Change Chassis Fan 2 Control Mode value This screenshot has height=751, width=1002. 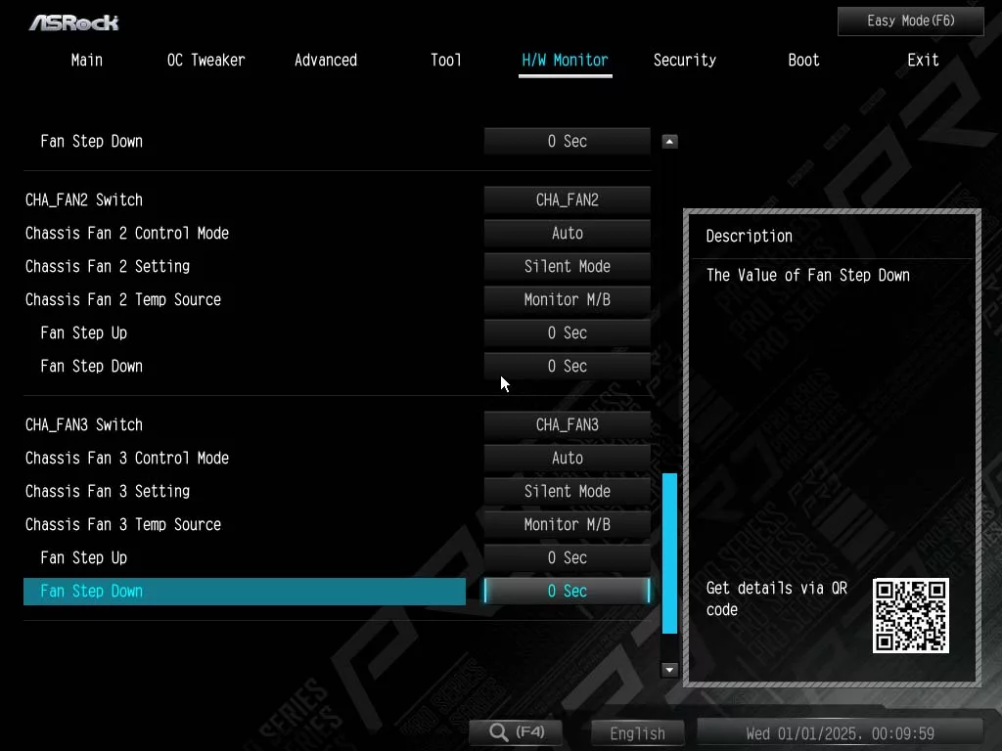click(x=567, y=234)
